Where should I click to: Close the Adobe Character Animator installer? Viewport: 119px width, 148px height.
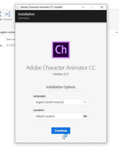coord(102,7)
